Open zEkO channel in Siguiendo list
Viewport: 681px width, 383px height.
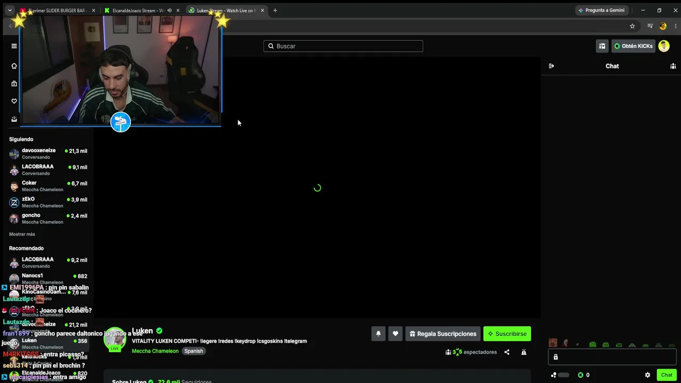48,202
